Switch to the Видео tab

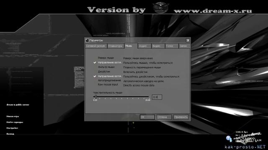(x=158, y=46)
